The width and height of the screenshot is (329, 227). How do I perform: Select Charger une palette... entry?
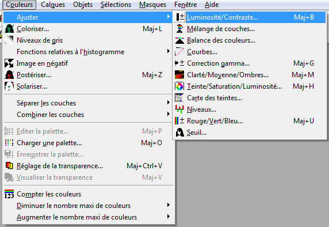(x=88, y=143)
